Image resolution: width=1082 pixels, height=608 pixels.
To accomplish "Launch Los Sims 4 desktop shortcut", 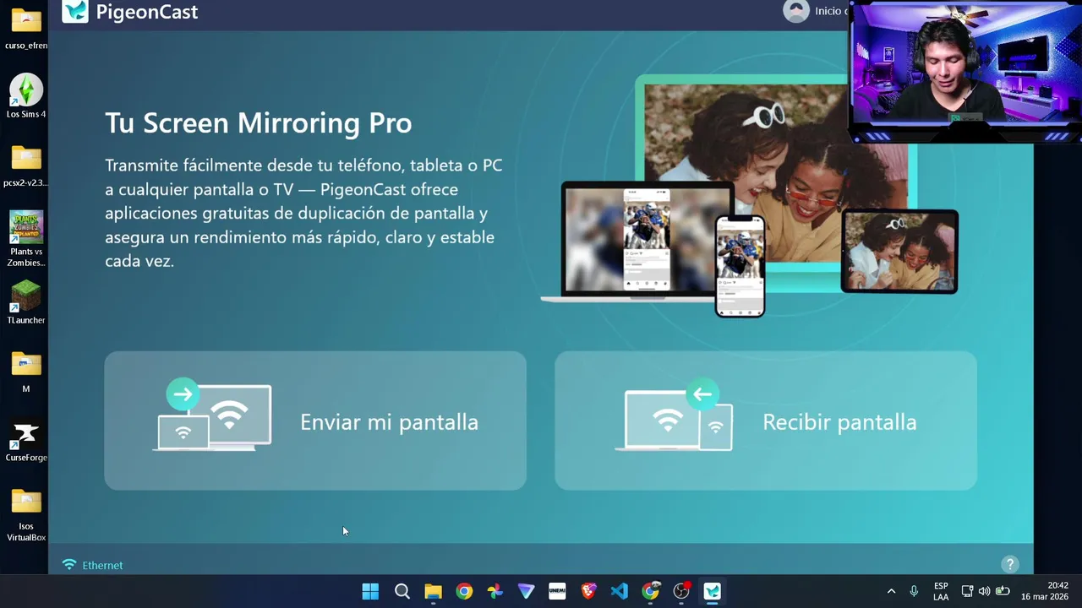I will pos(26,96).
